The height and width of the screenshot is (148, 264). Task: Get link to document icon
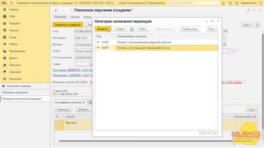[x=248, y=10]
